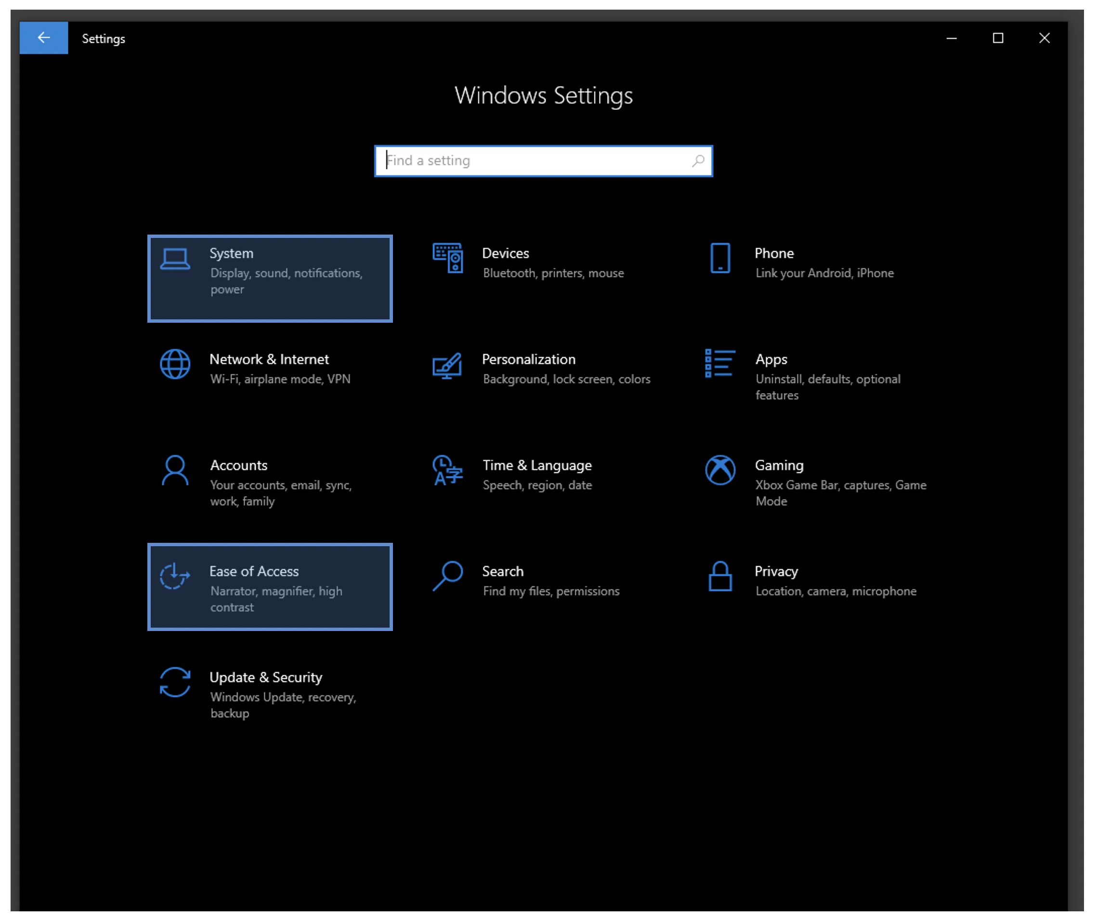The width and height of the screenshot is (1097, 920).
Task: Click 'Windows Update, recovery, backup' description
Action: coord(283,706)
